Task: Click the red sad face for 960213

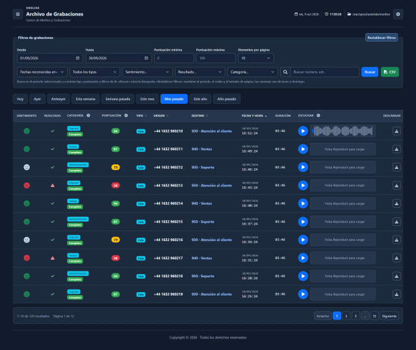Action: [x=27, y=186]
